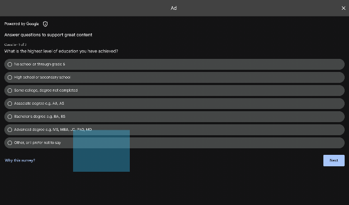Click the 'Ad' title in the top bar
This screenshot has width=349, height=205.
coord(173,8)
